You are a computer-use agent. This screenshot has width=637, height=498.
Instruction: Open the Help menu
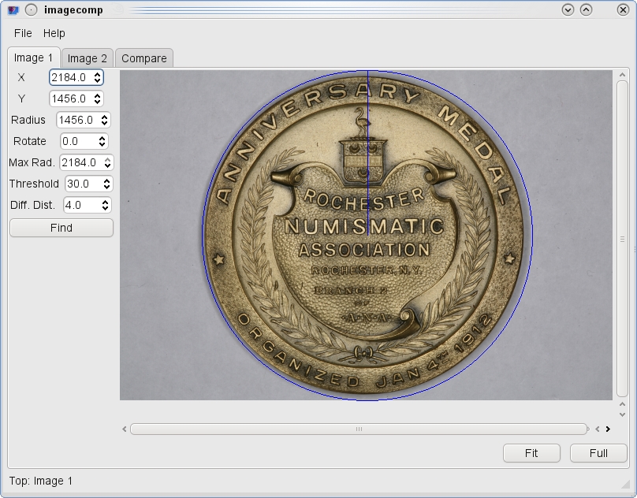pyautogui.click(x=54, y=33)
